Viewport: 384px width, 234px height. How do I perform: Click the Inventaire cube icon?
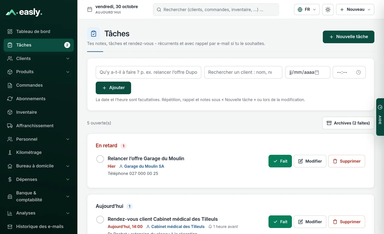coord(10,112)
